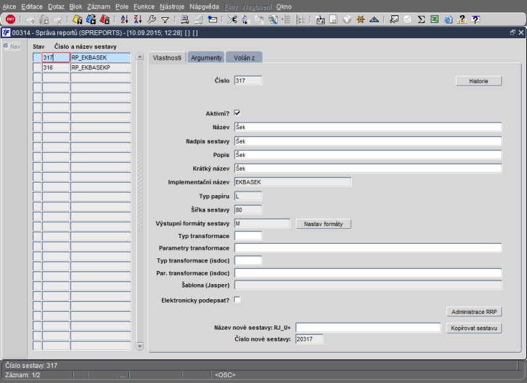527x383 pixels.
Task: Click the Stav box of row 316
Action: (37, 68)
